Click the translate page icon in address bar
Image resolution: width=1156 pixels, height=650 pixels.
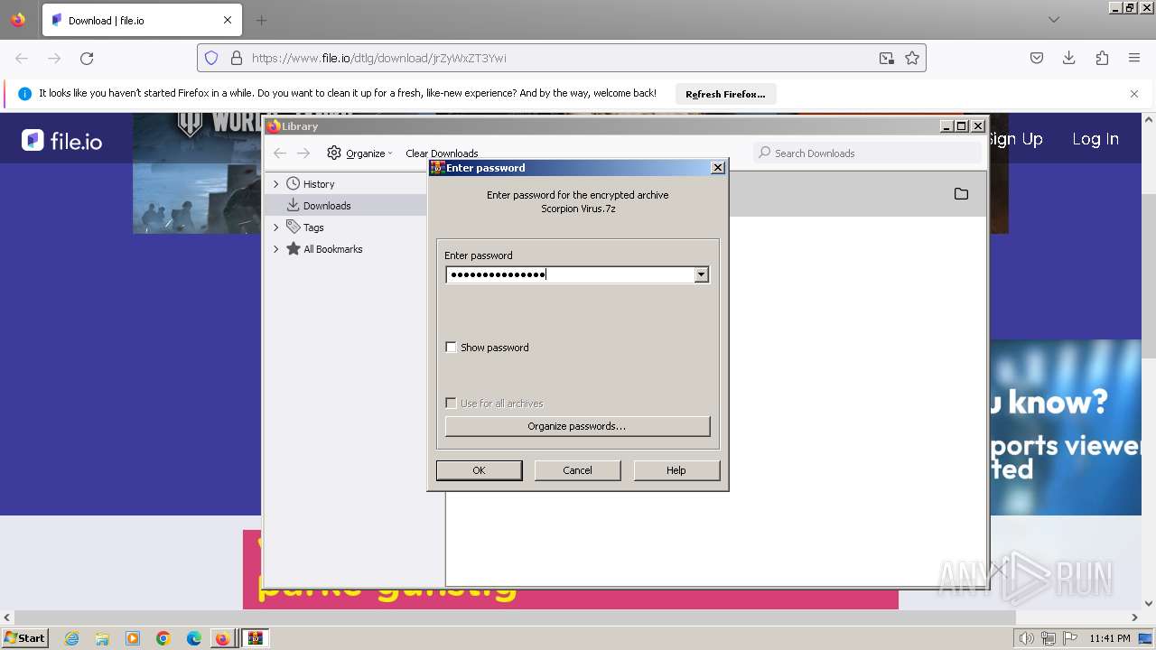pos(887,58)
